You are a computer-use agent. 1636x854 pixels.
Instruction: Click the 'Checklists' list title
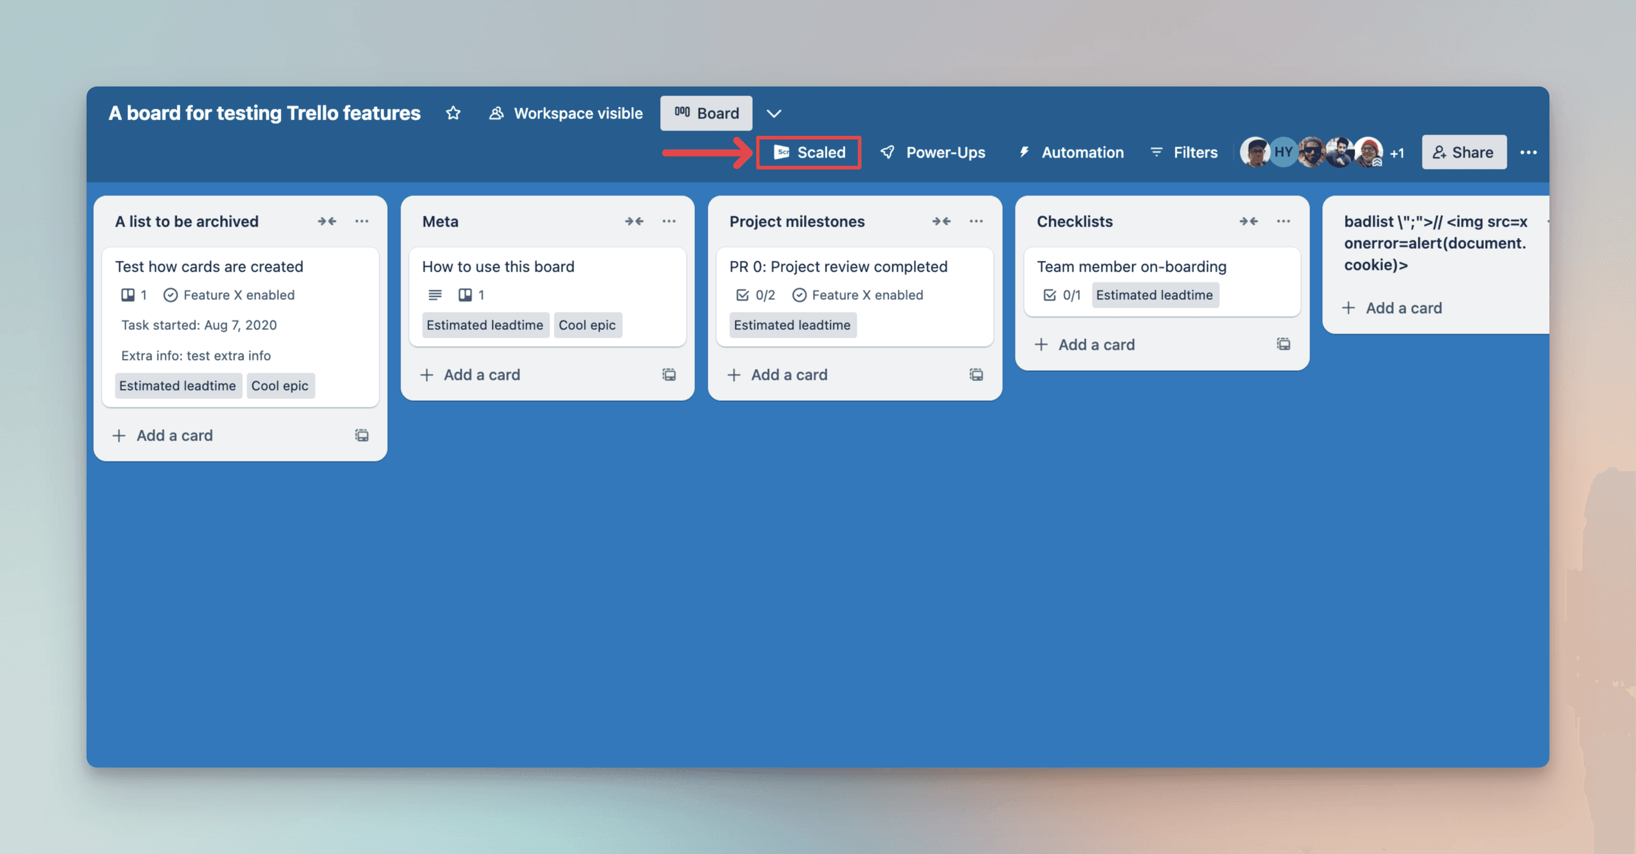pos(1074,222)
